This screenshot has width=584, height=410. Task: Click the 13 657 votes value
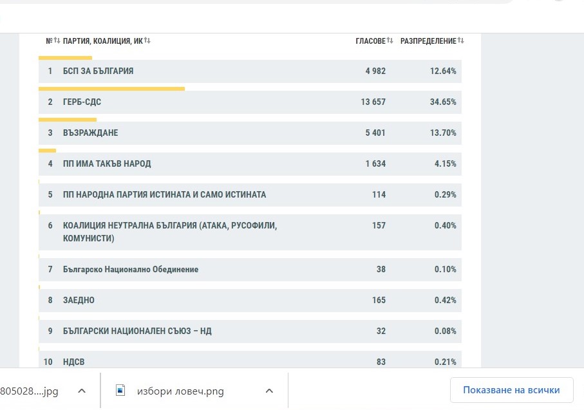click(x=373, y=102)
